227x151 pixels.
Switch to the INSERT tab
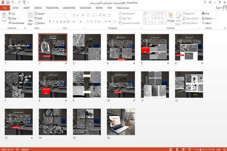pos(26,8)
